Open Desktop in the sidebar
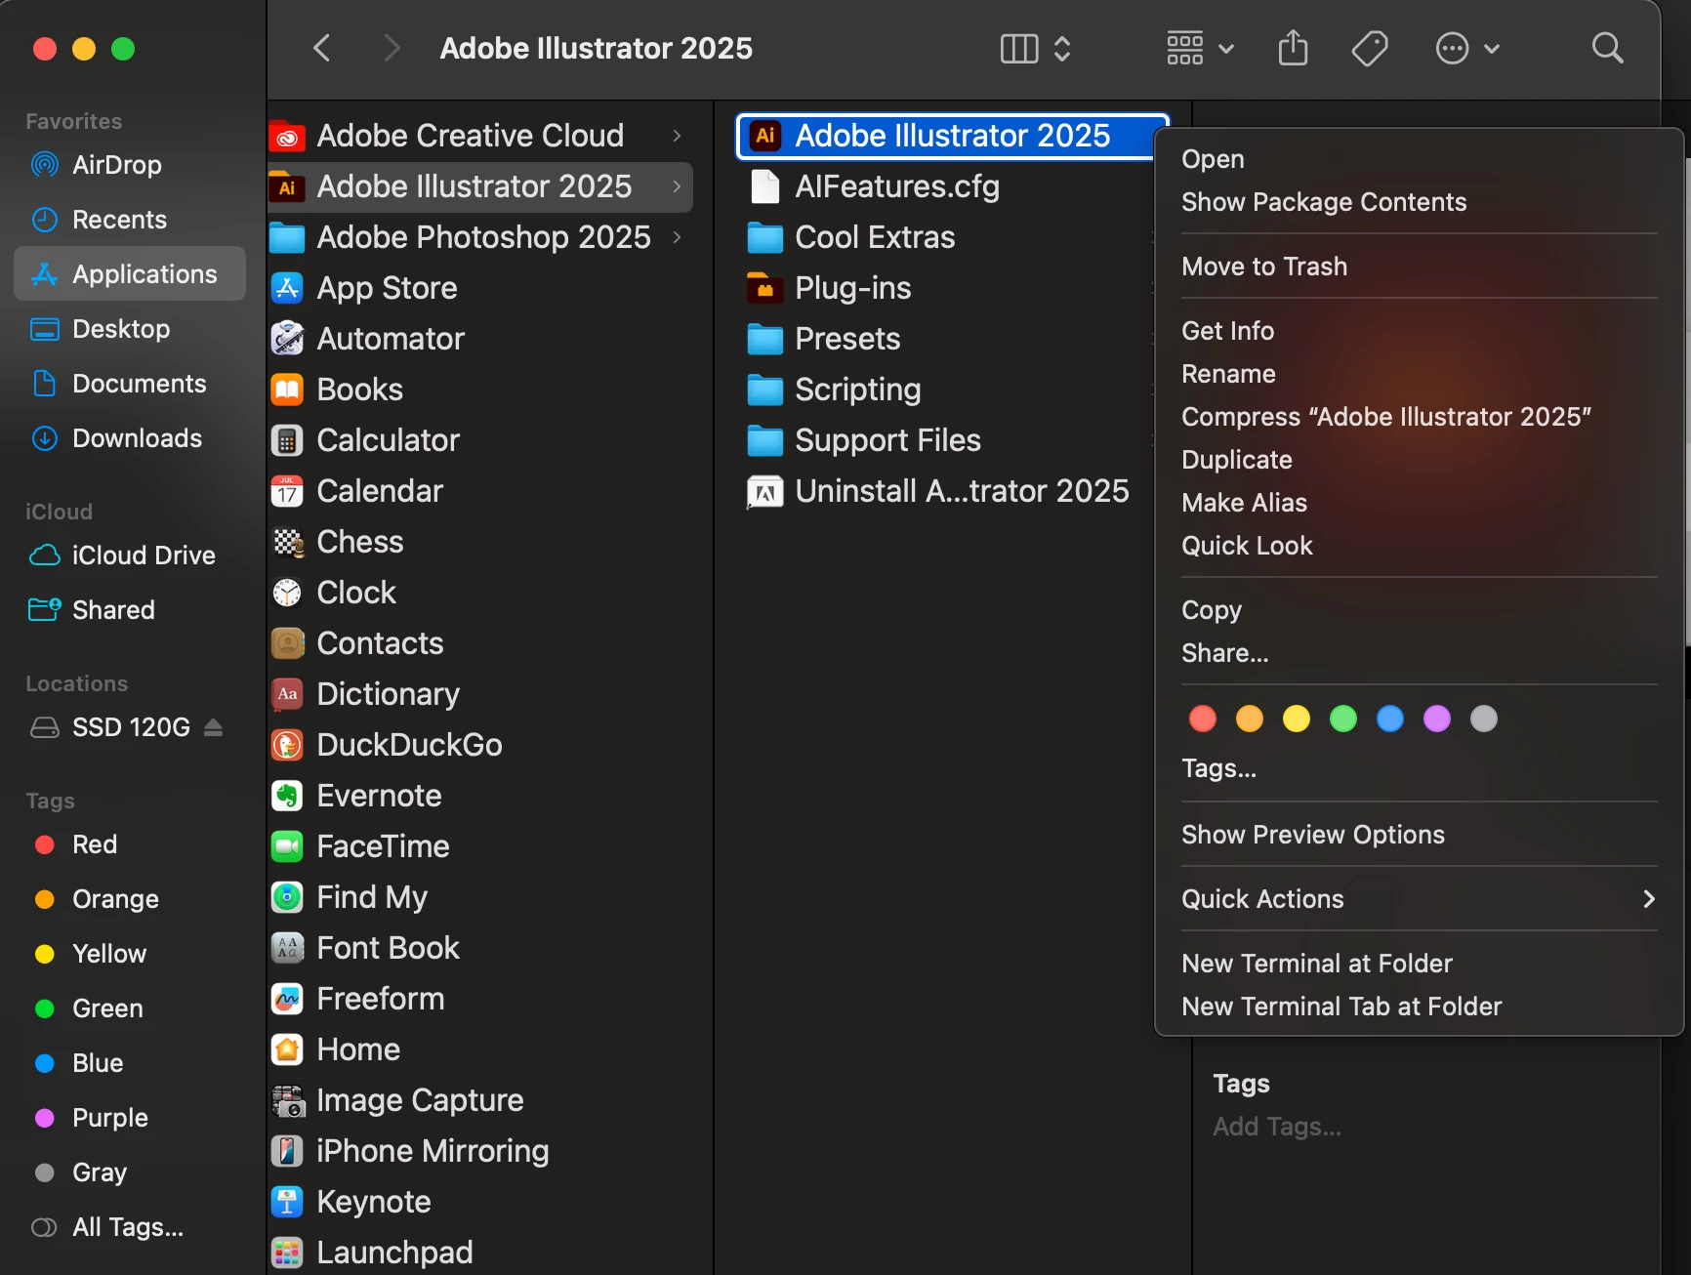This screenshot has height=1275, width=1691. pyautogui.click(x=130, y=329)
